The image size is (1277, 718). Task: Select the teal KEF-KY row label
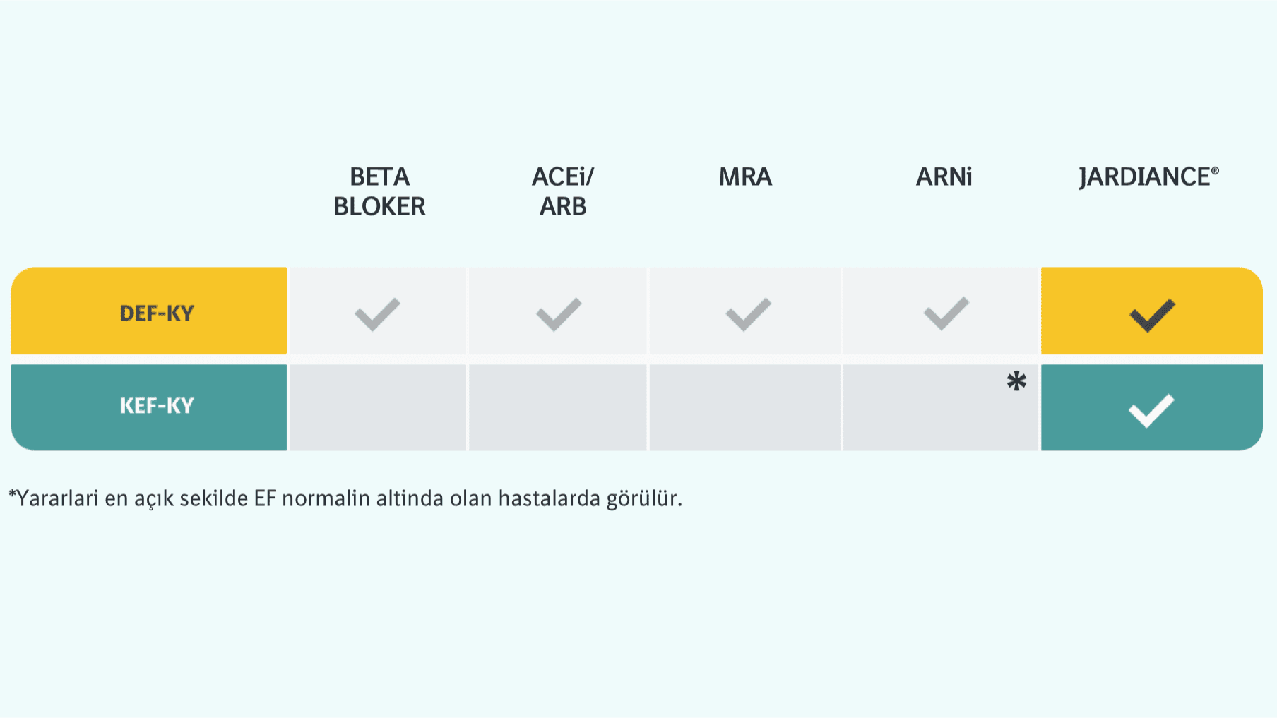point(156,406)
